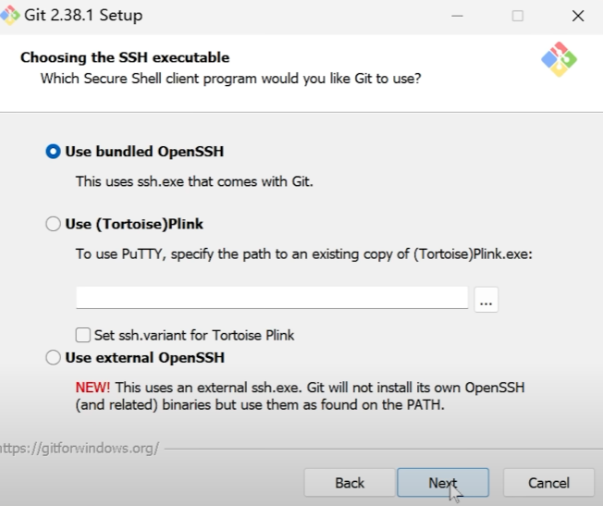The width and height of the screenshot is (603, 506).
Task: Minimize the Git Setup window
Action: pos(458,16)
